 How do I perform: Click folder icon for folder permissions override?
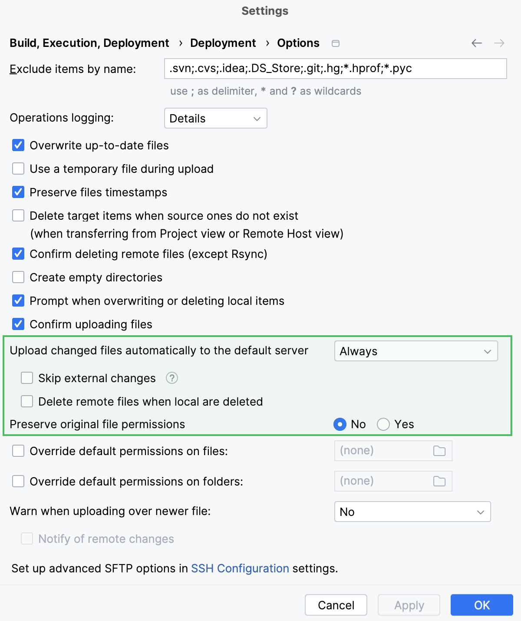click(x=440, y=481)
